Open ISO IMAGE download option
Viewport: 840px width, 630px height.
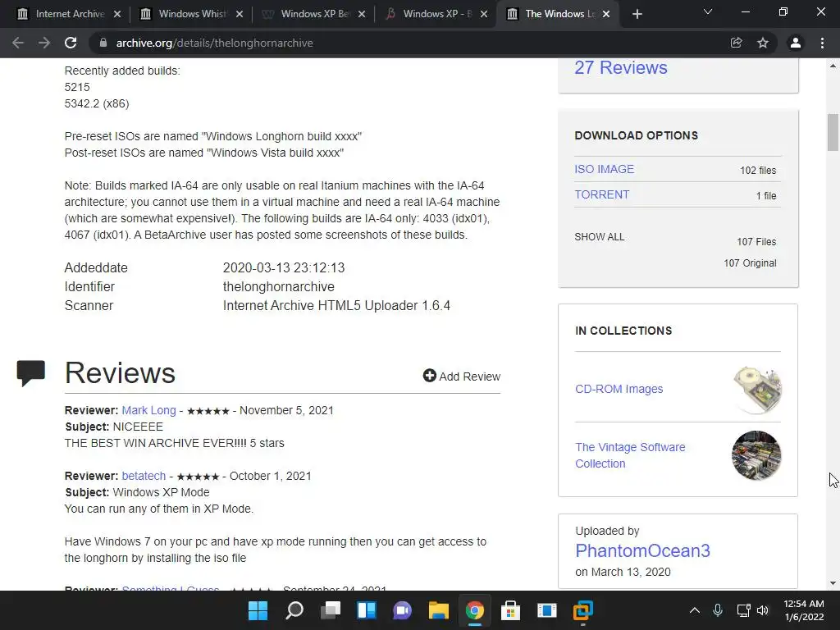(x=605, y=169)
